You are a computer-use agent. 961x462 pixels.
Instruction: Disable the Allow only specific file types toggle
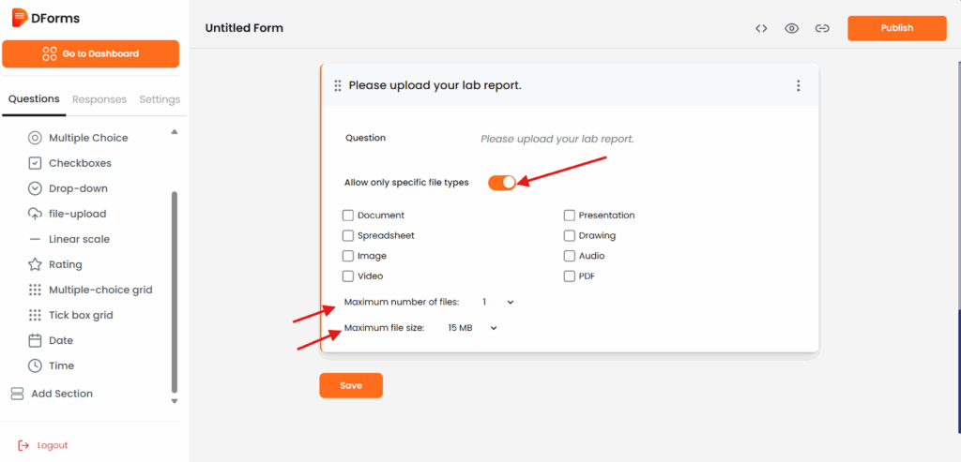[x=502, y=182]
